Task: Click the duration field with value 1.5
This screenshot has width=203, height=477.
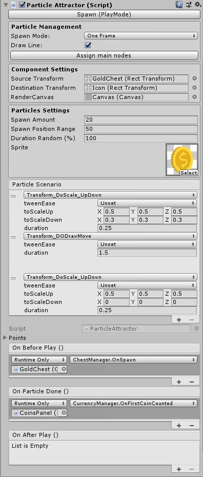Action: 147,253
